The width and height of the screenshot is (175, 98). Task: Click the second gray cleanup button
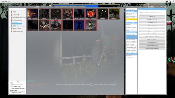click(x=152, y=19)
